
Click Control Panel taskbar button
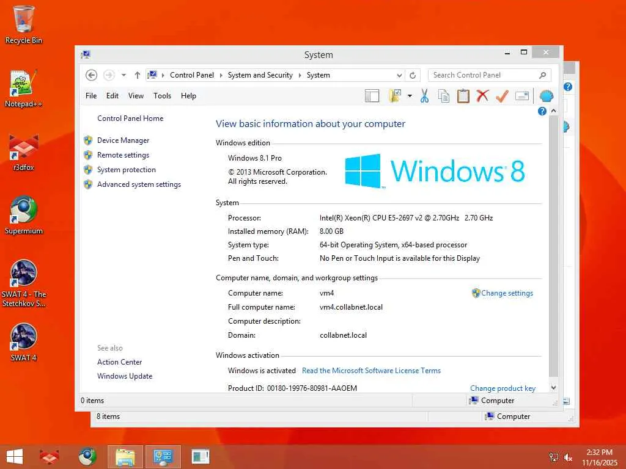[163, 457]
